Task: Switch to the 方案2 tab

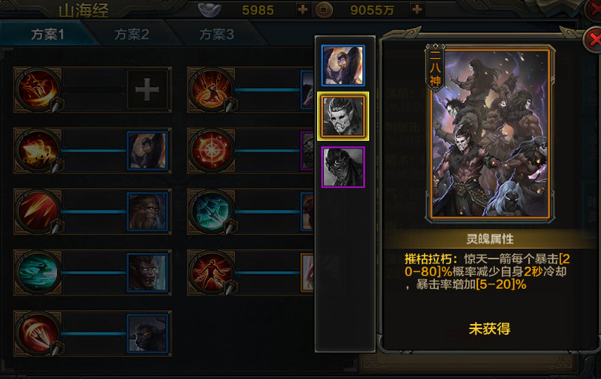Action: click(131, 35)
